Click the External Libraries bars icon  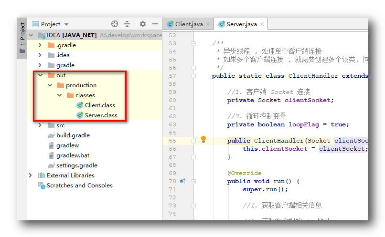pyautogui.click(x=42, y=175)
